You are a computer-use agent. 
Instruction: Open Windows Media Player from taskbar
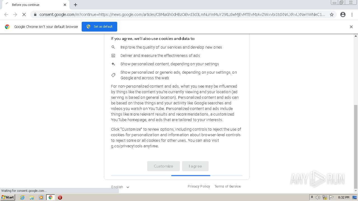(x=41, y=197)
